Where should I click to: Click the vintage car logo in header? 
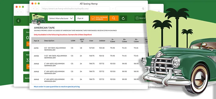(x=38, y=19)
